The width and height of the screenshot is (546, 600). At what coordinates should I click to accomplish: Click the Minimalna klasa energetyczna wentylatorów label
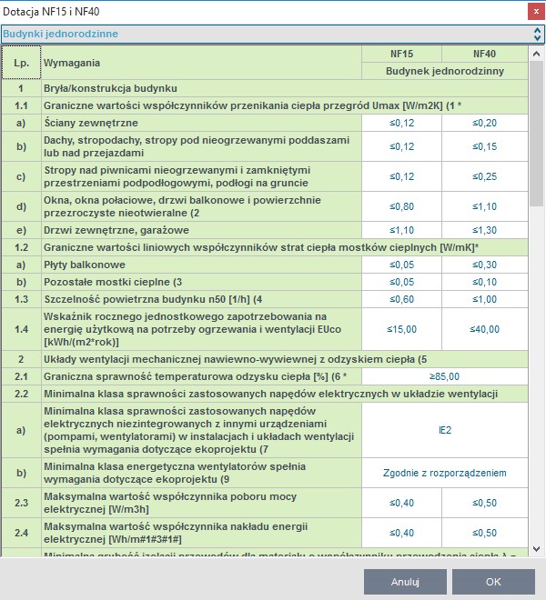(201, 473)
